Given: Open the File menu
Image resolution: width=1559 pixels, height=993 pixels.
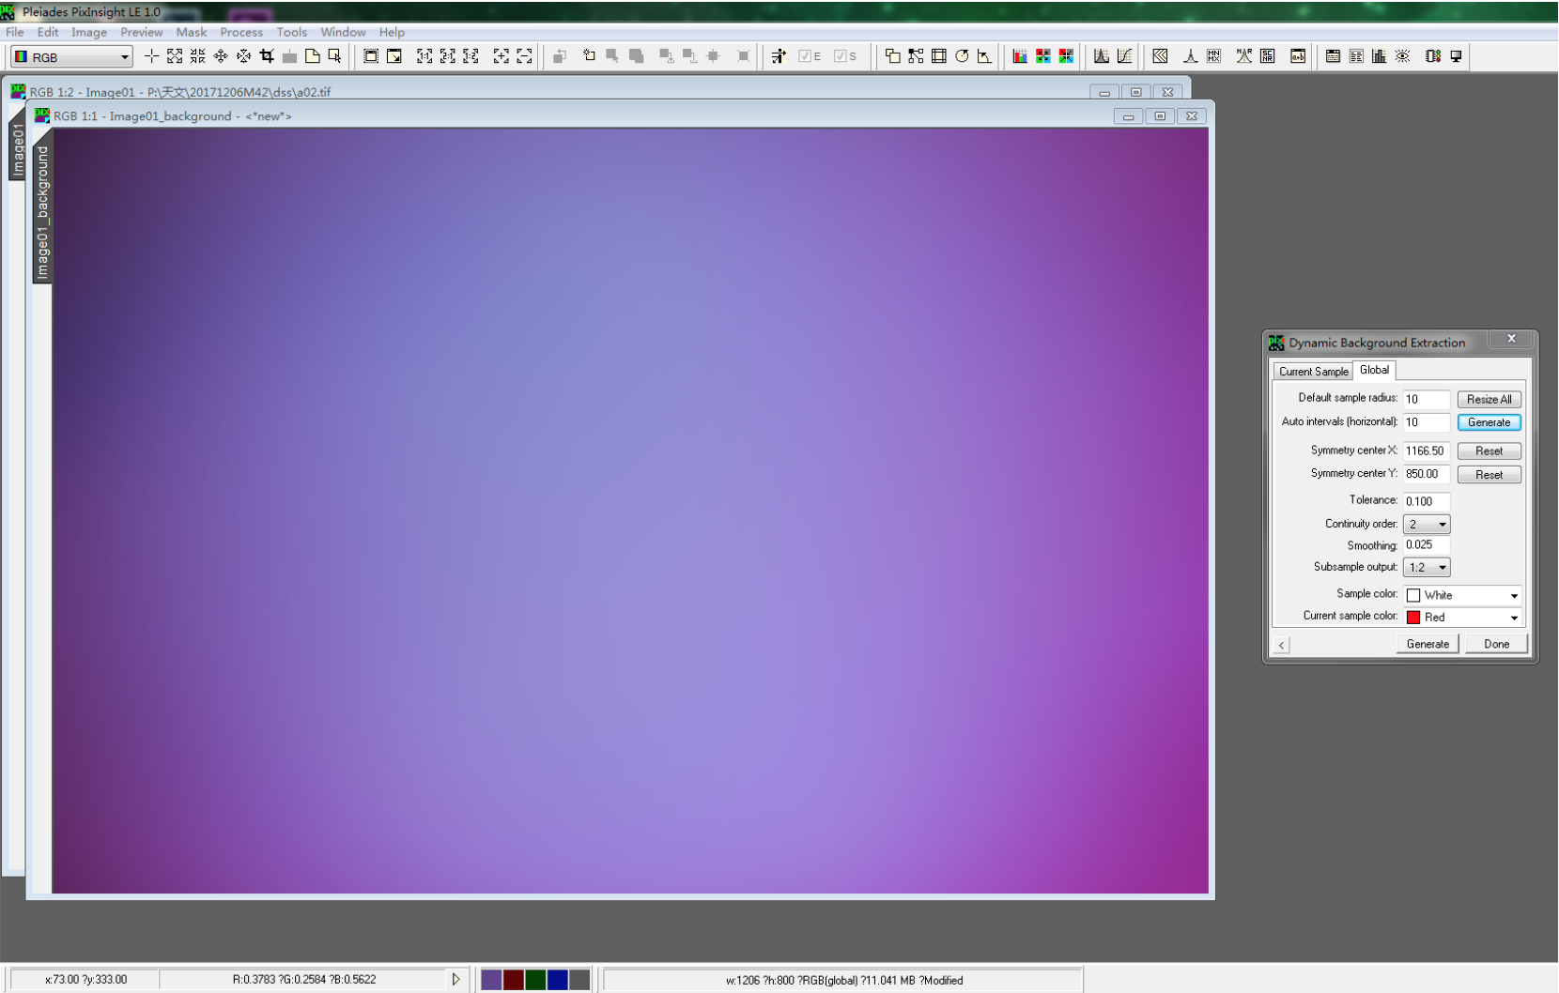Looking at the screenshot, I should click(x=15, y=32).
